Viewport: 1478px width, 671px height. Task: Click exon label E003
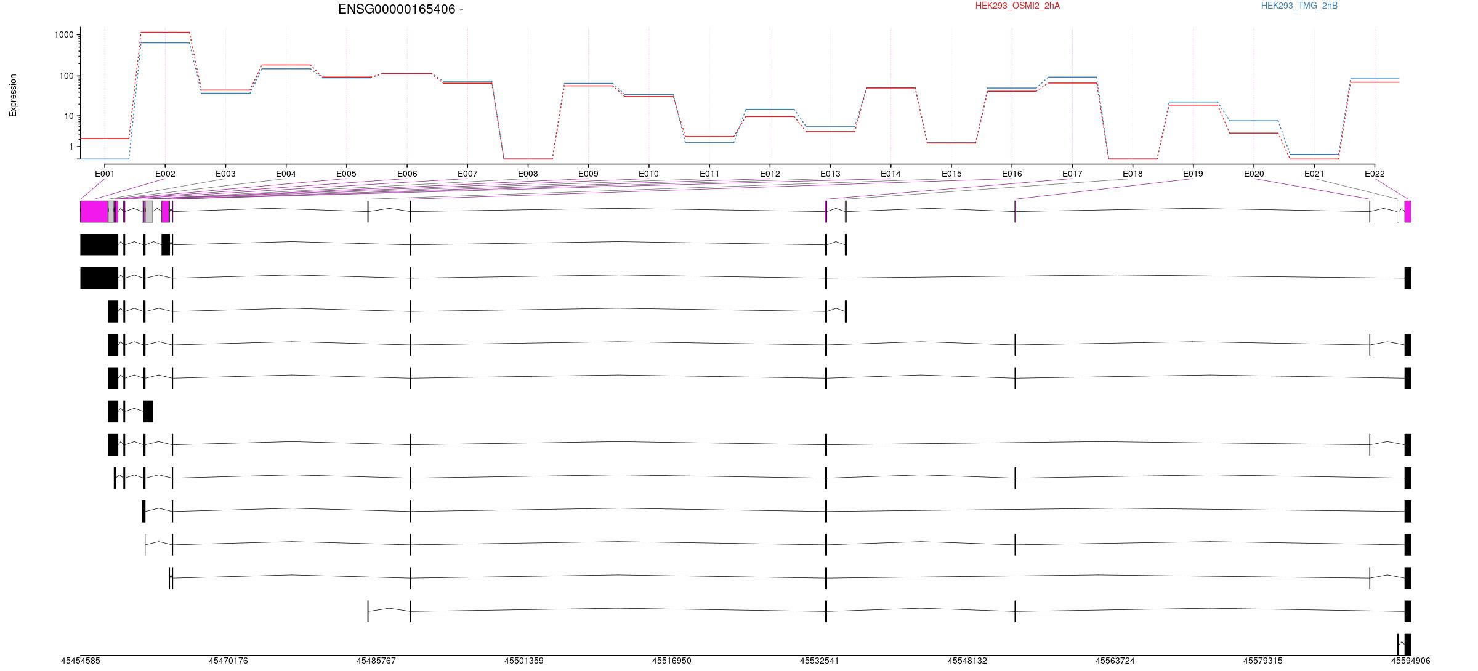(x=225, y=174)
